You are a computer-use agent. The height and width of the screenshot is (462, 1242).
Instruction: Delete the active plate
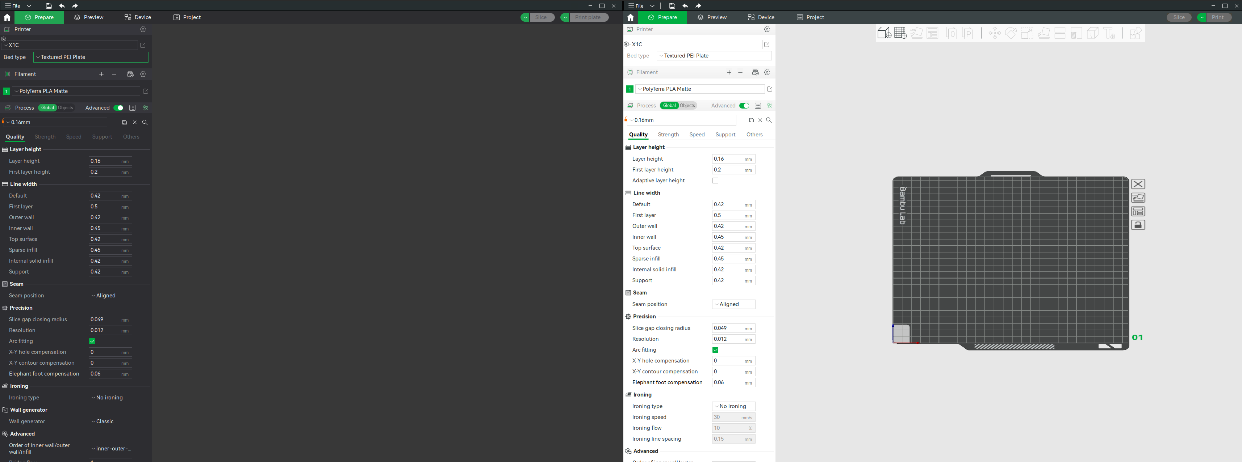point(1138,184)
